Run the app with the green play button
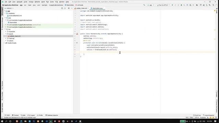The height and width of the screenshot is (123, 219). tap(172, 5)
